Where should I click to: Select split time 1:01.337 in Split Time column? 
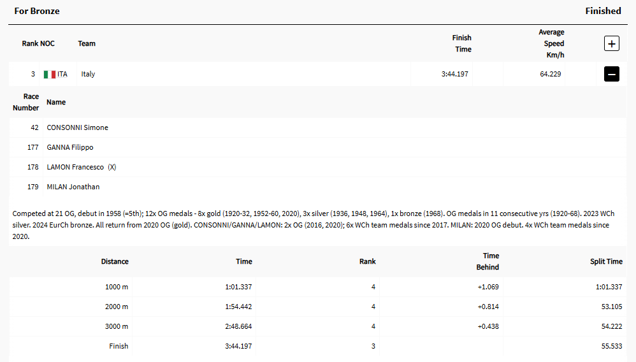point(609,287)
